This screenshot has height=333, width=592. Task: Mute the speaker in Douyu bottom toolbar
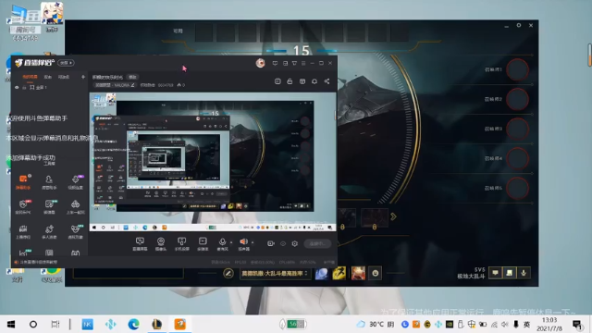tap(243, 244)
